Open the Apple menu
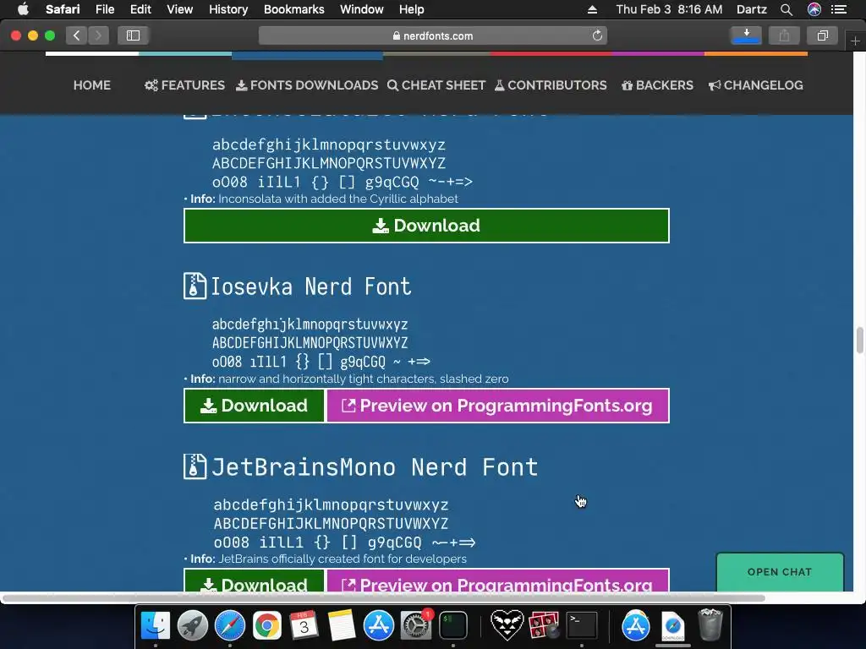 23,9
